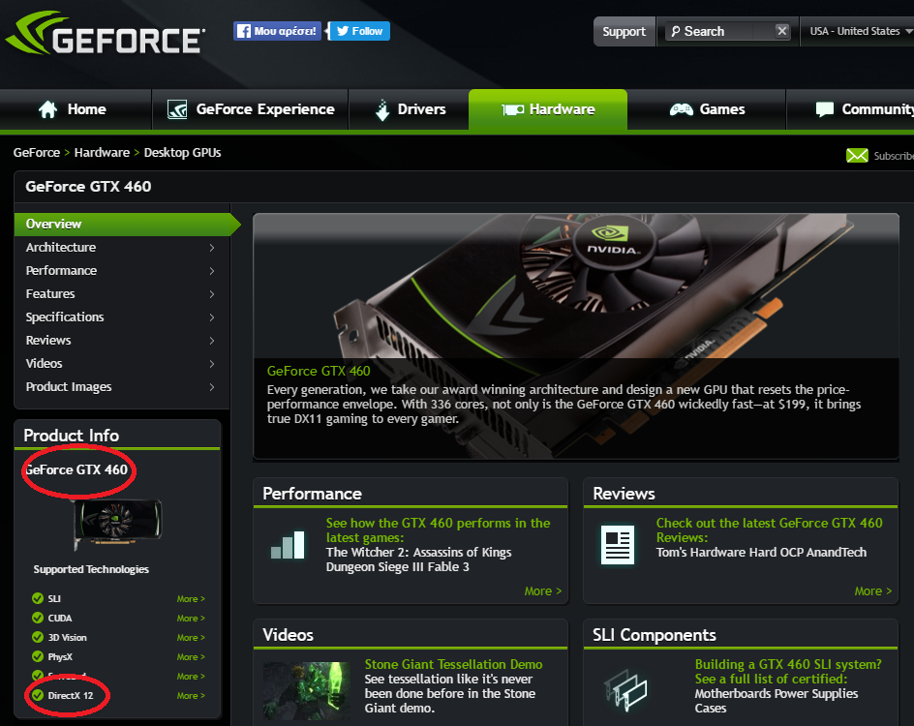This screenshot has height=726, width=914.
Task: Open More link in Performance panel
Action: (x=542, y=590)
